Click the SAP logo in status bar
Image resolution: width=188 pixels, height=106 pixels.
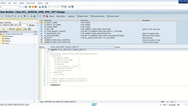click(x=94, y=105)
